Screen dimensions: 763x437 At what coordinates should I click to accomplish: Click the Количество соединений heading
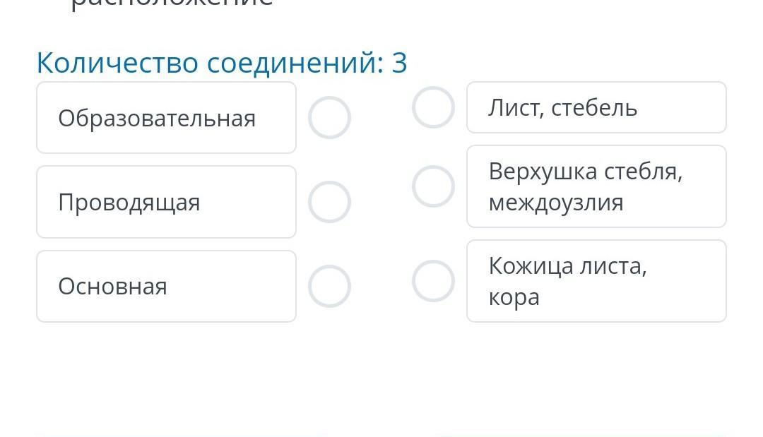[x=209, y=64]
